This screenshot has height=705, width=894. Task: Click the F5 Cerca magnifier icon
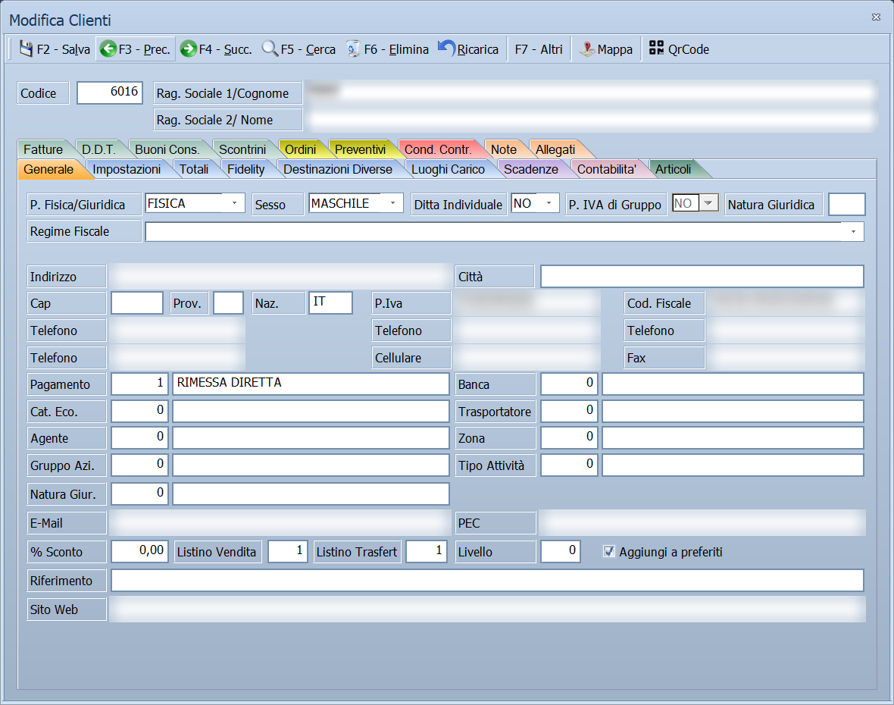coord(270,49)
